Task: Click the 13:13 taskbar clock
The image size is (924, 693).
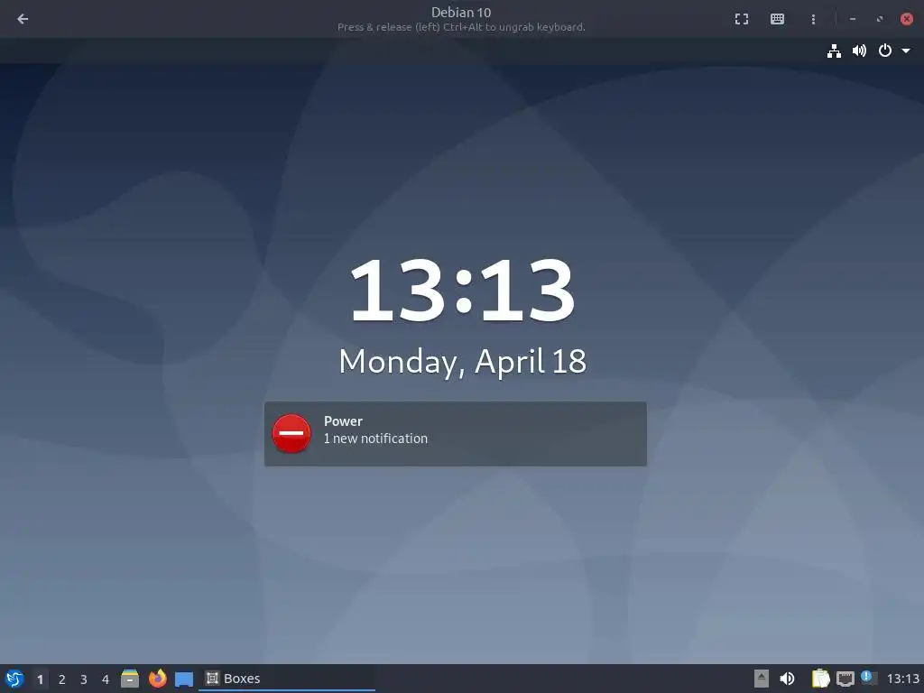Action: click(902, 679)
